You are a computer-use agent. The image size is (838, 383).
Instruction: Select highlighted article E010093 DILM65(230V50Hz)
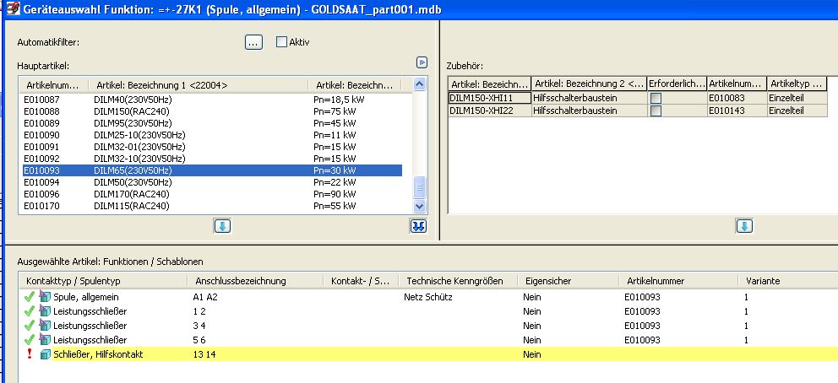[x=212, y=170]
